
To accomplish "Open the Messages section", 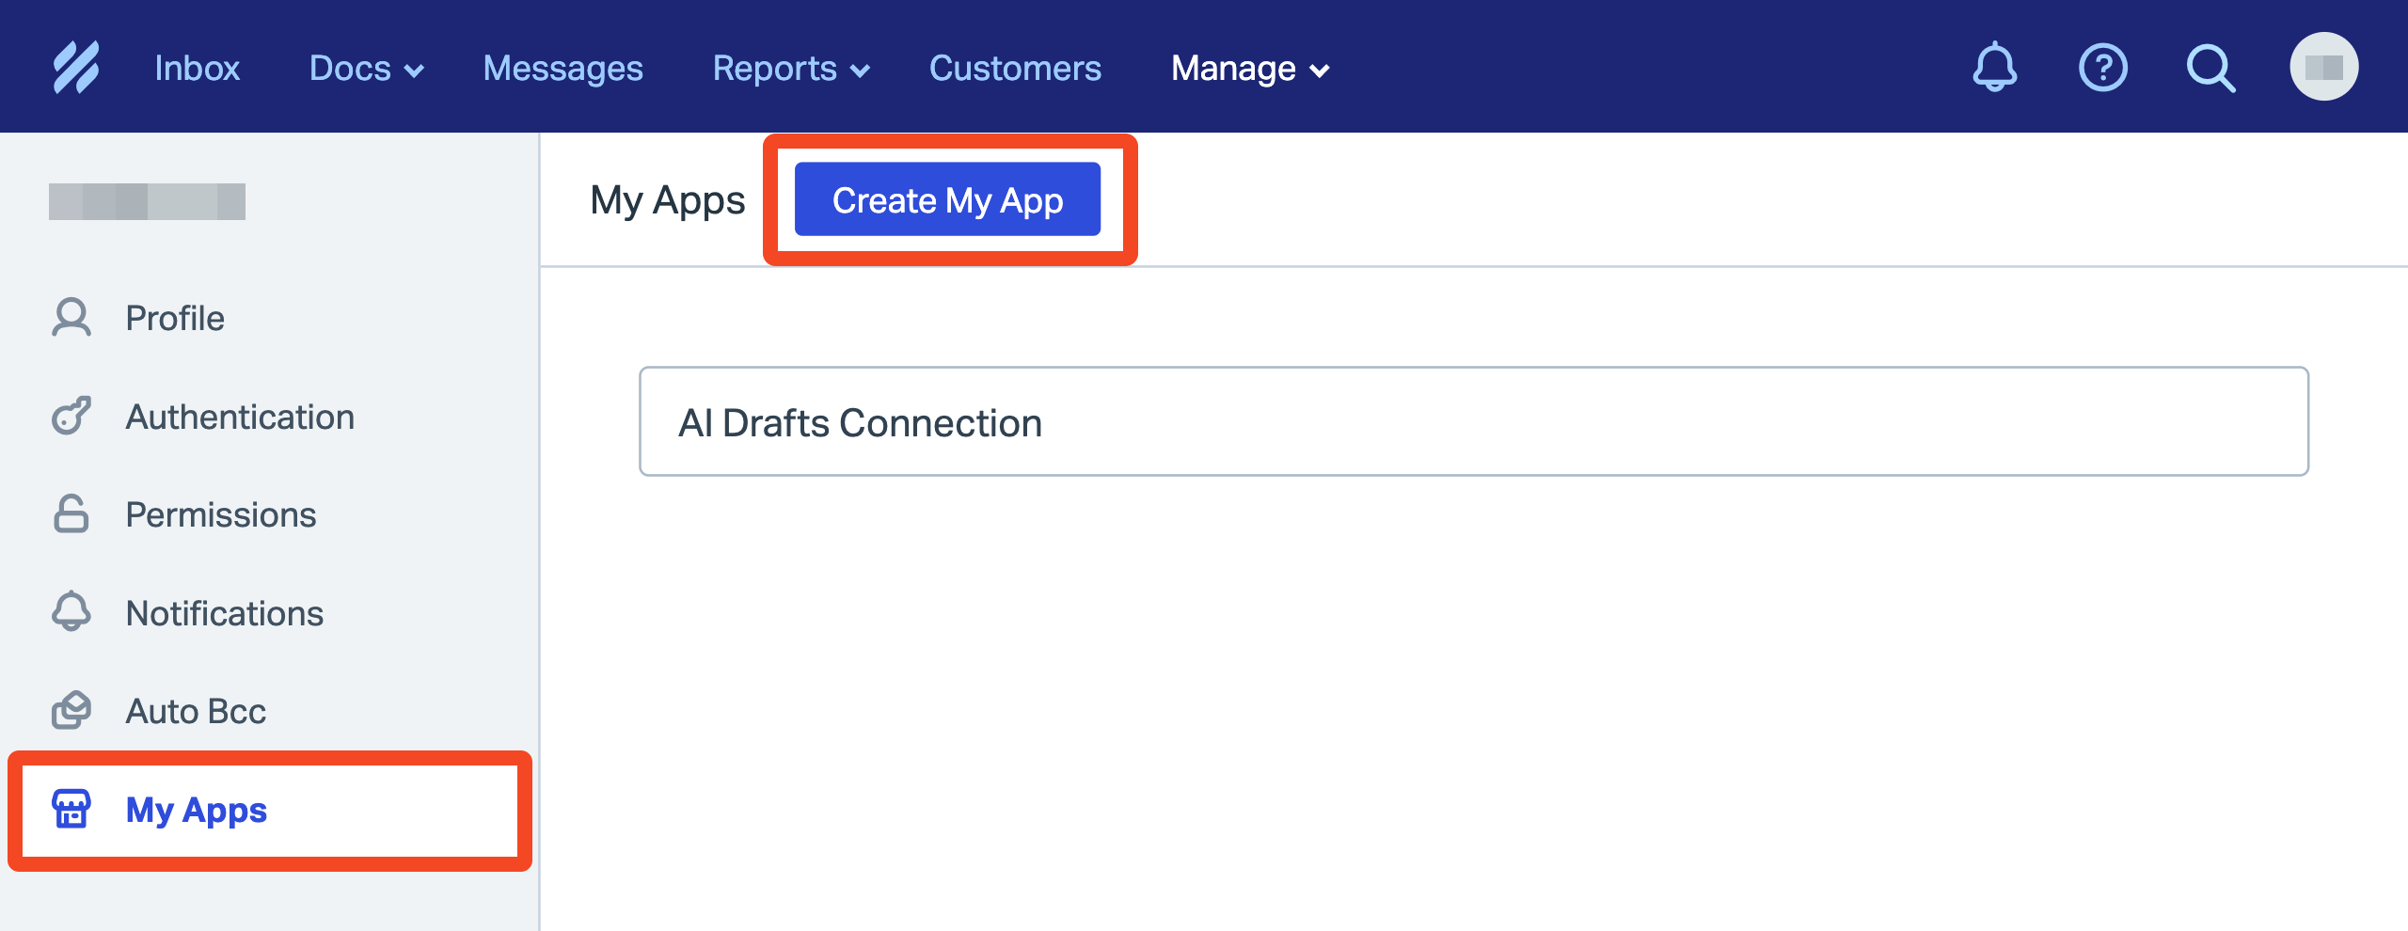I will [562, 68].
